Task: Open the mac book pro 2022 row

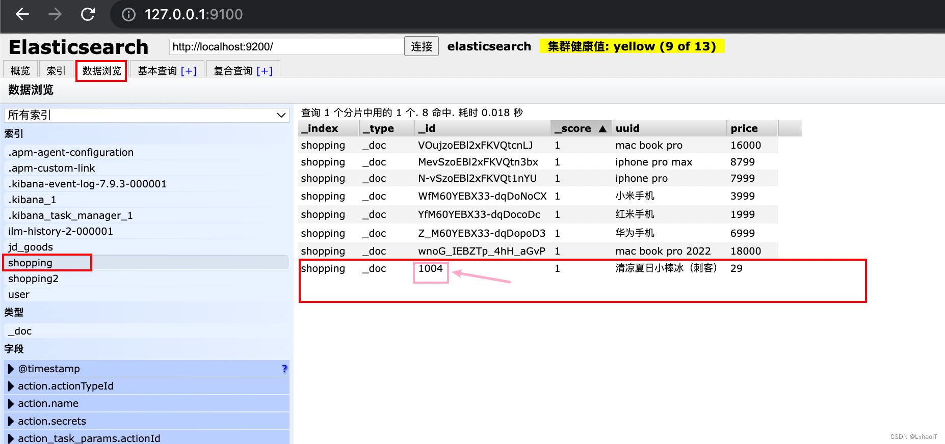Action: (538, 251)
